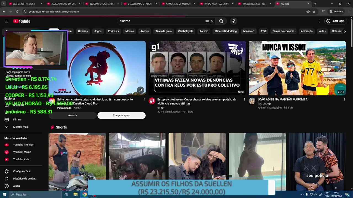Show more filter chips with right arrow

point(345,31)
